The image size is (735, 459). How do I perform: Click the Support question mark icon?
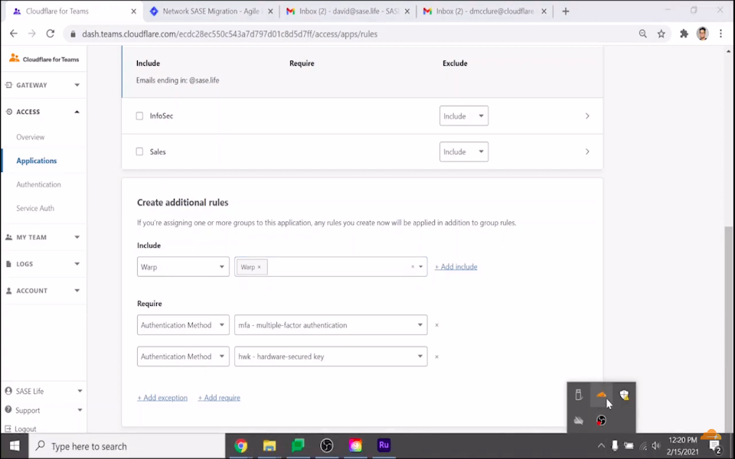[x=8, y=410]
